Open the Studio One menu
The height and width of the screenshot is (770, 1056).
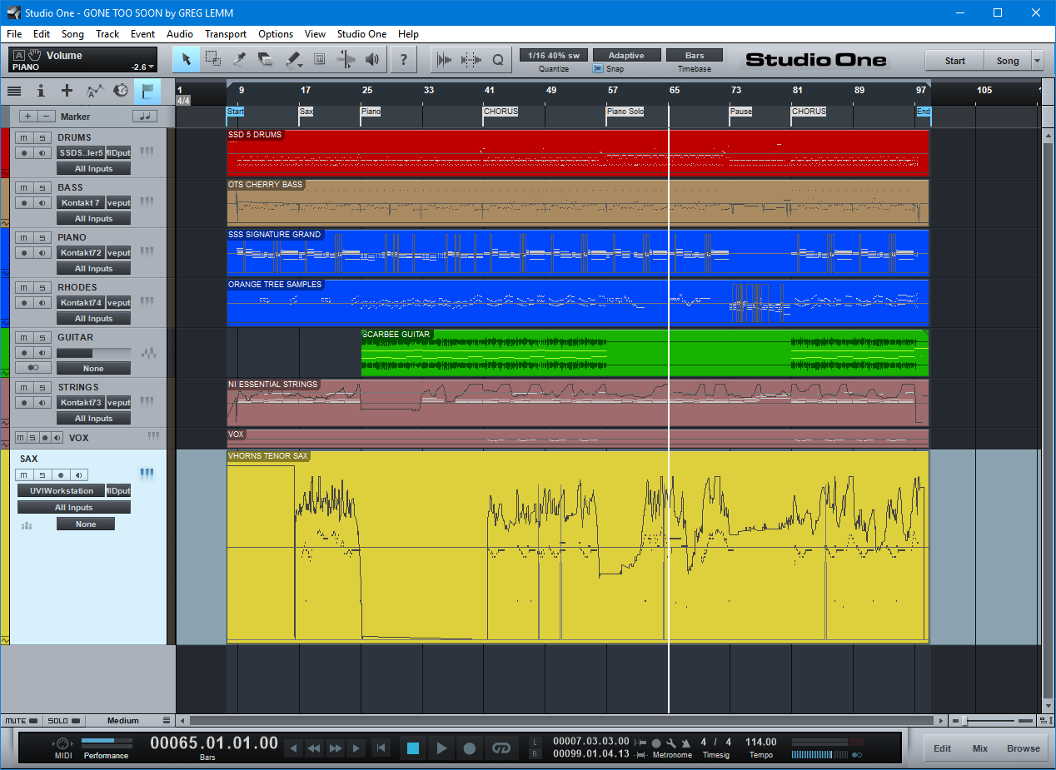click(x=361, y=34)
